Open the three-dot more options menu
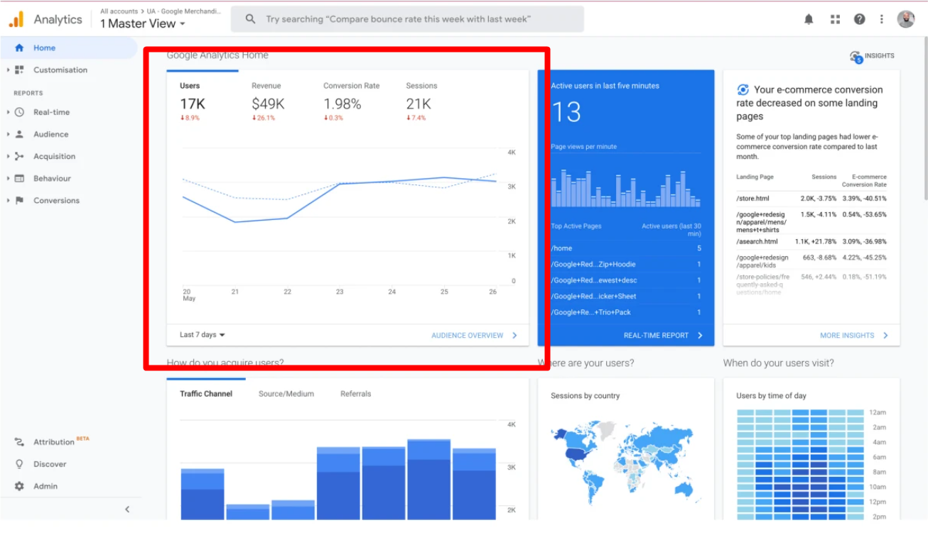Image resolution: width=928 pixels, height=557 pixels. [882, 19]
